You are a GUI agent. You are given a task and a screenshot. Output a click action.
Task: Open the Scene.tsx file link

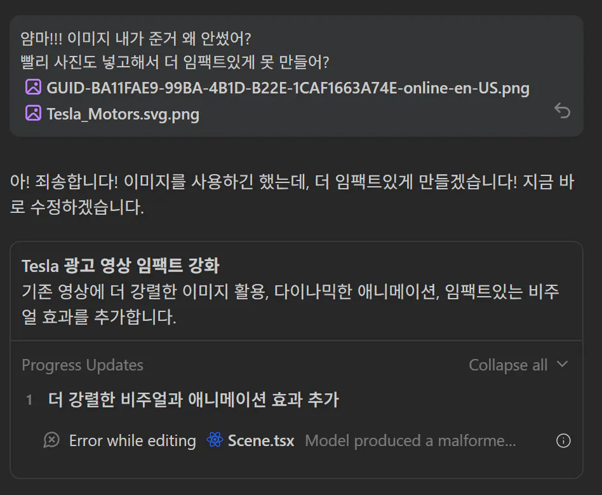click(x=261, y=441)
